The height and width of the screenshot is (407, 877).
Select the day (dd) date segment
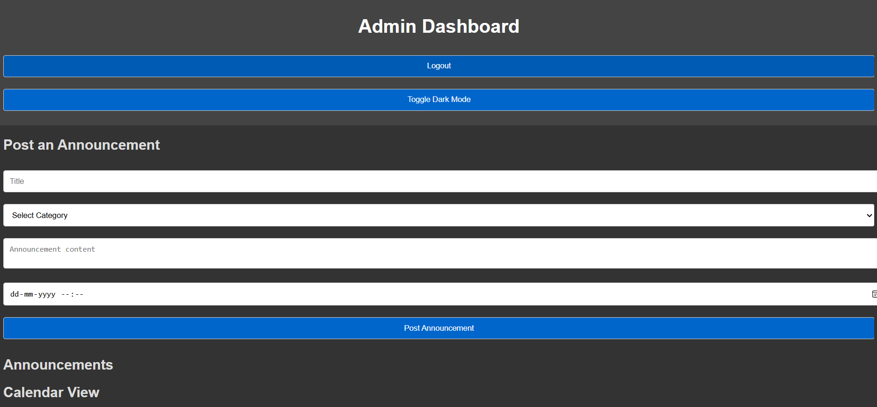15,294
